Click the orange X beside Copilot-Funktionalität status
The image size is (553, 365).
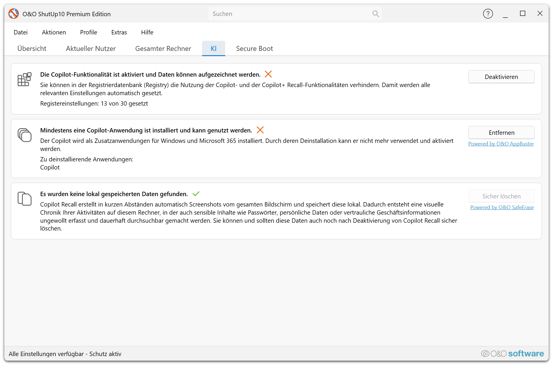click(x=268, y=74)
